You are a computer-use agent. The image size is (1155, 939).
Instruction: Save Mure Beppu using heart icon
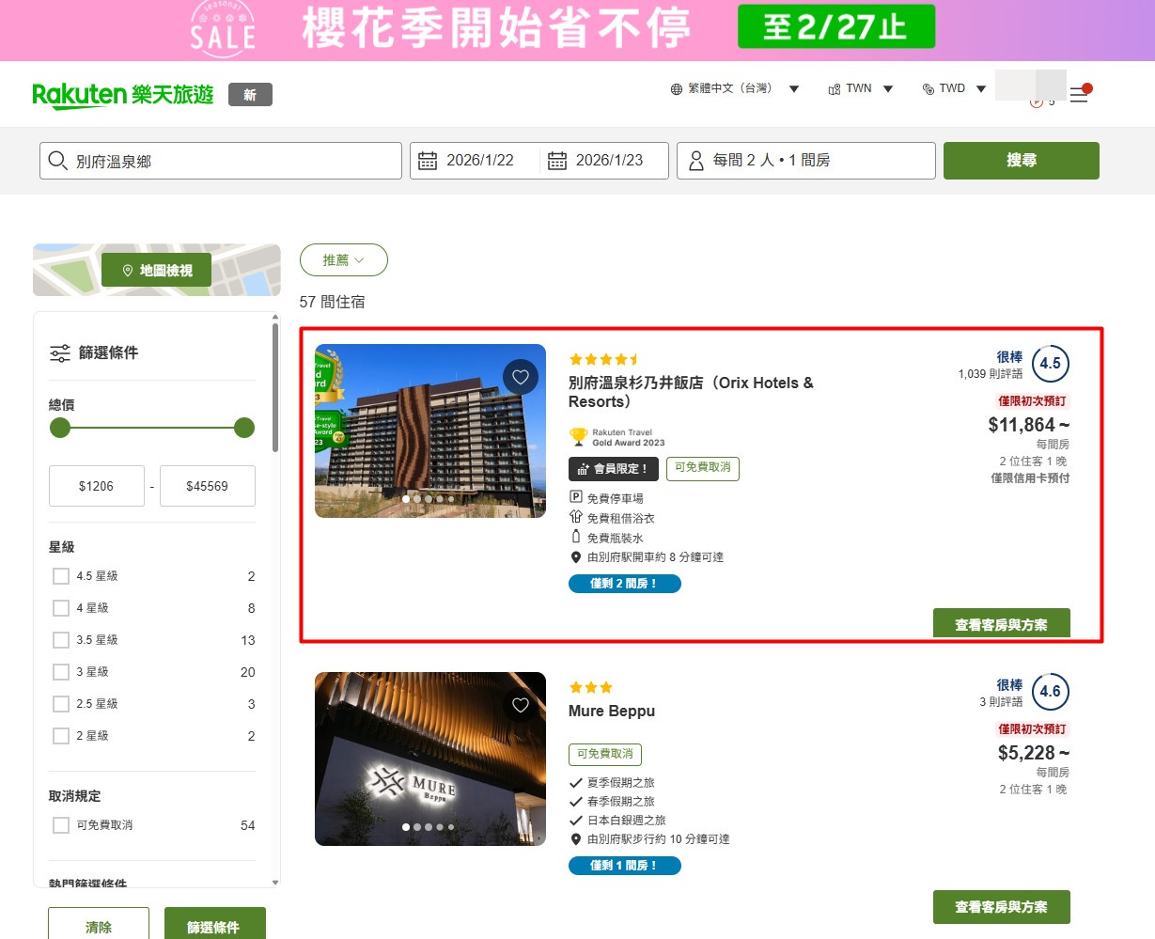[x=521, y=705]
